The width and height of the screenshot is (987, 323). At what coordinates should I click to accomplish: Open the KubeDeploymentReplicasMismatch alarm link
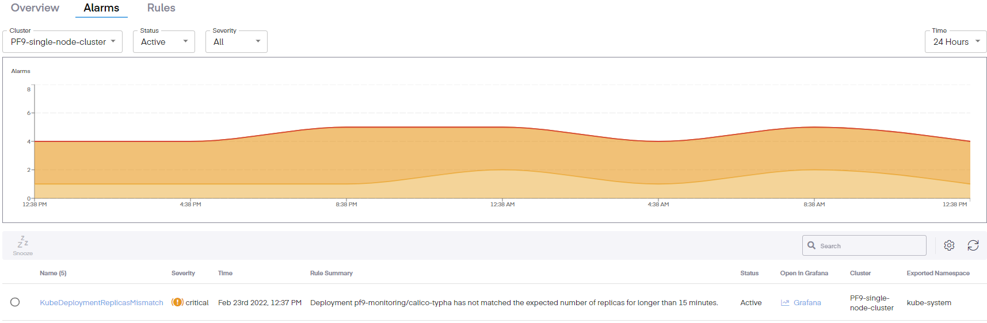click(x=101, y=303)
